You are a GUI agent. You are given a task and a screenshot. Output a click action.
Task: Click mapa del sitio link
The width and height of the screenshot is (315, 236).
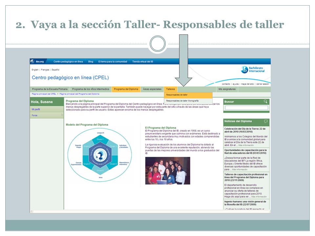click(x=247, y=84)
